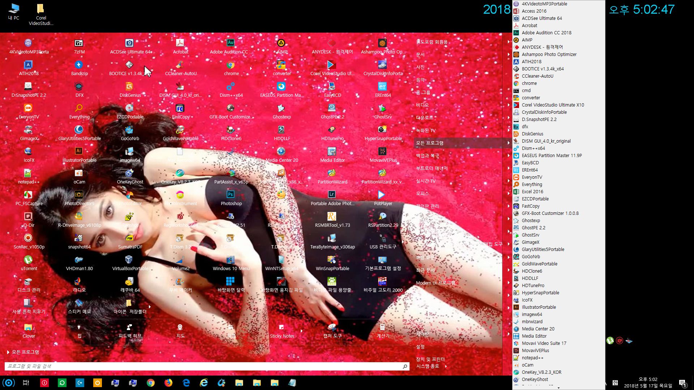The width and height of the screenshot is (694, 390).
Task: Click the search magnifier icon
Action: 405,367
